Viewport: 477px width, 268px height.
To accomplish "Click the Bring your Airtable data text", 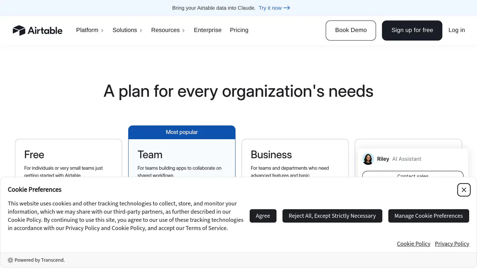I will tap(214, 8).
